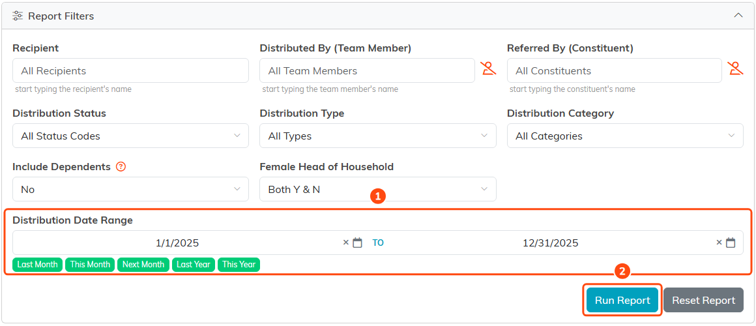The width and height of the screenshot is (756, 326).
Task: Select the Next Month quick range
Action: [143, 265]
